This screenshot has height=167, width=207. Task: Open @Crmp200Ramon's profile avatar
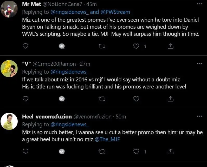9,69
